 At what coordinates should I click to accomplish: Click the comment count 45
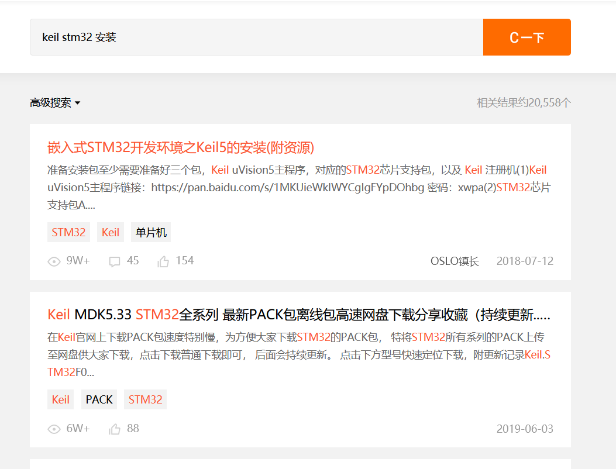pos(133,261)
